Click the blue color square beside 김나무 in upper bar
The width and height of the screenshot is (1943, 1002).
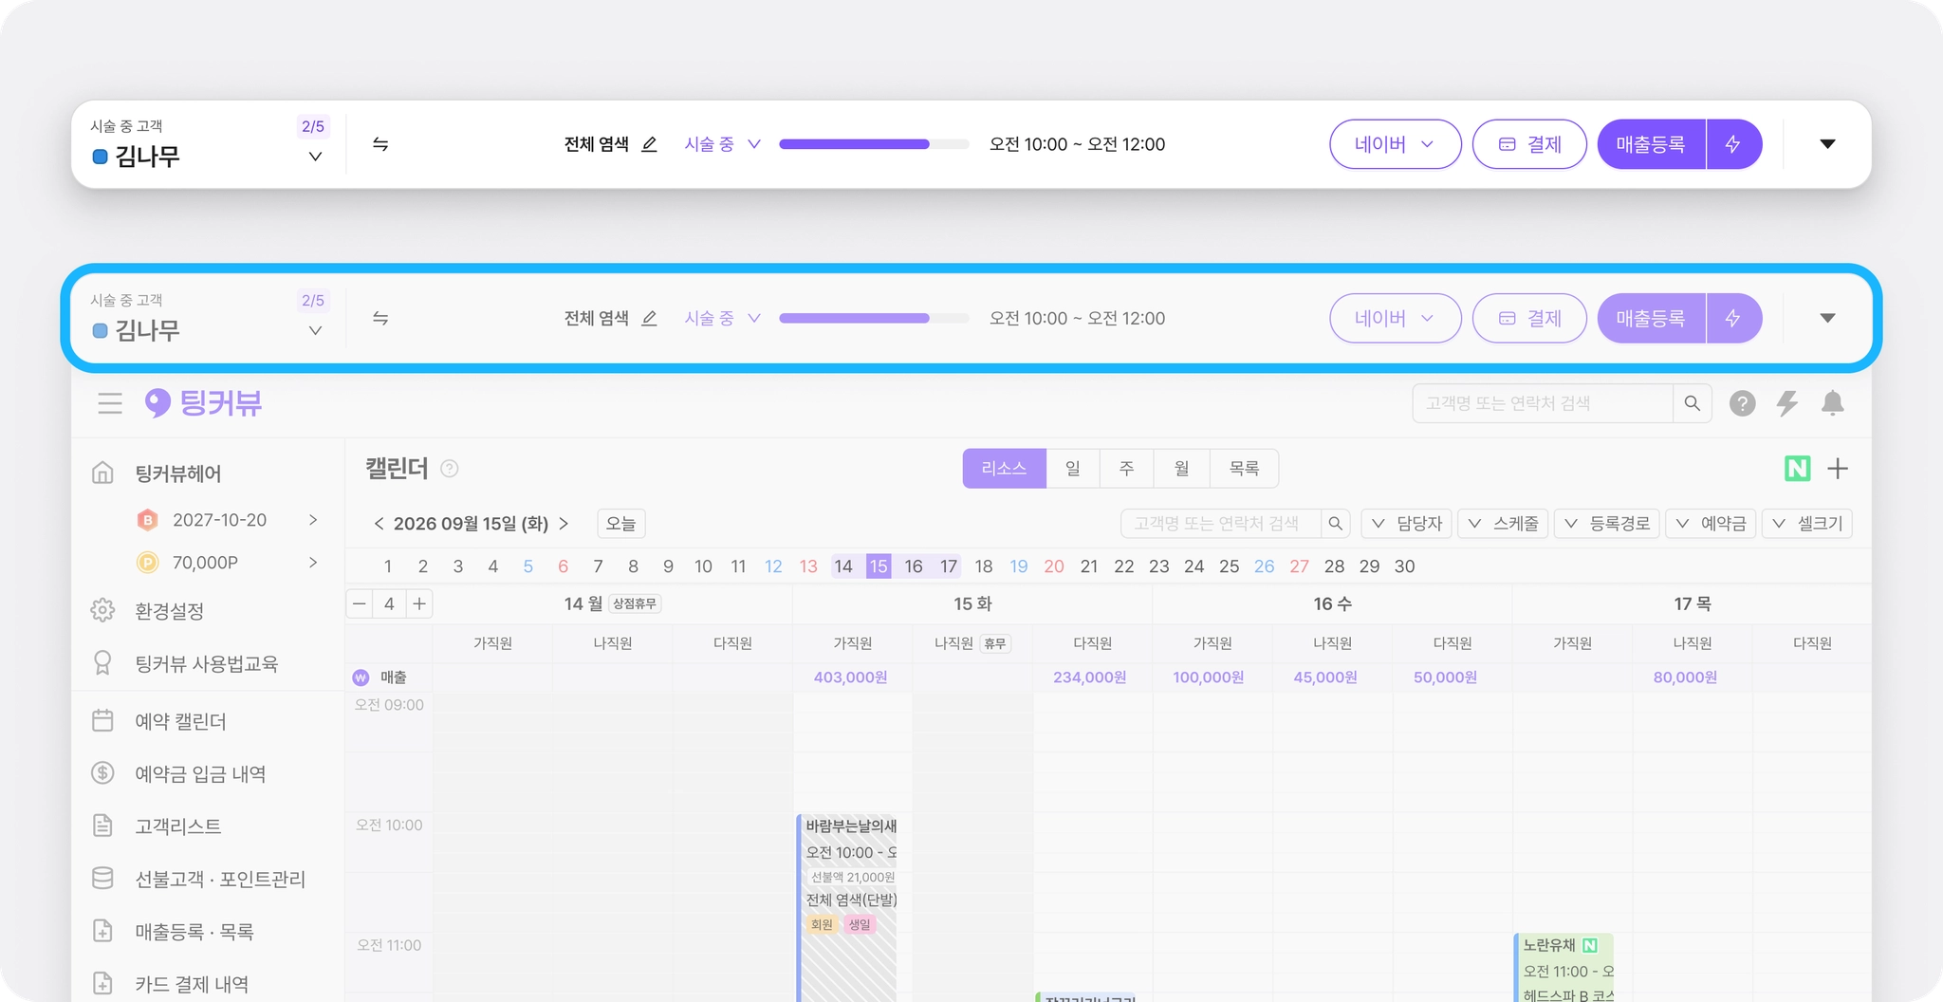[100, 157]
